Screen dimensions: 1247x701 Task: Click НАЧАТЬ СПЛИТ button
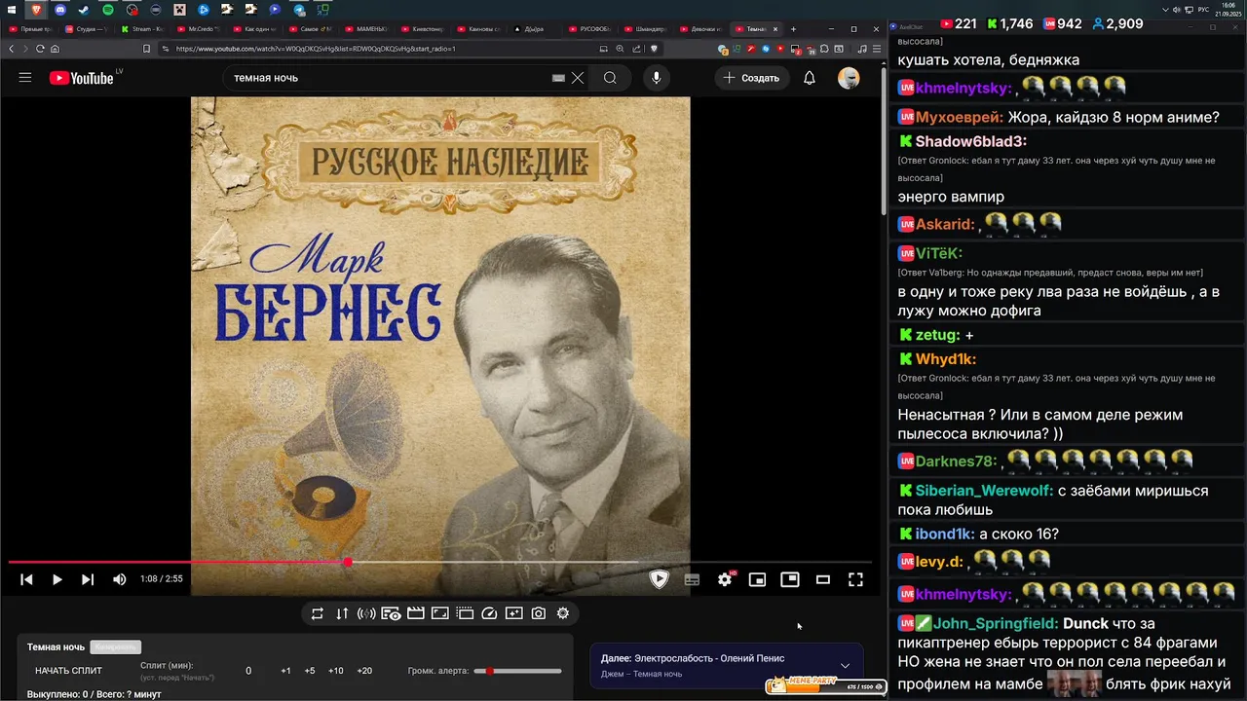coord(68,671)
